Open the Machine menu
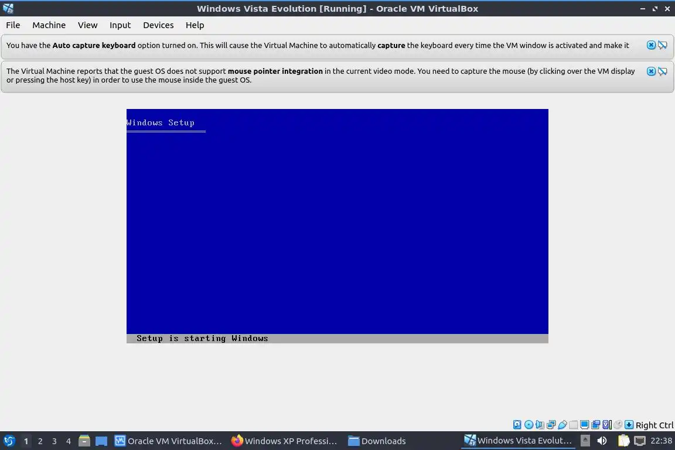This screenshot has width=675, height=450. [x=49, y=25]
